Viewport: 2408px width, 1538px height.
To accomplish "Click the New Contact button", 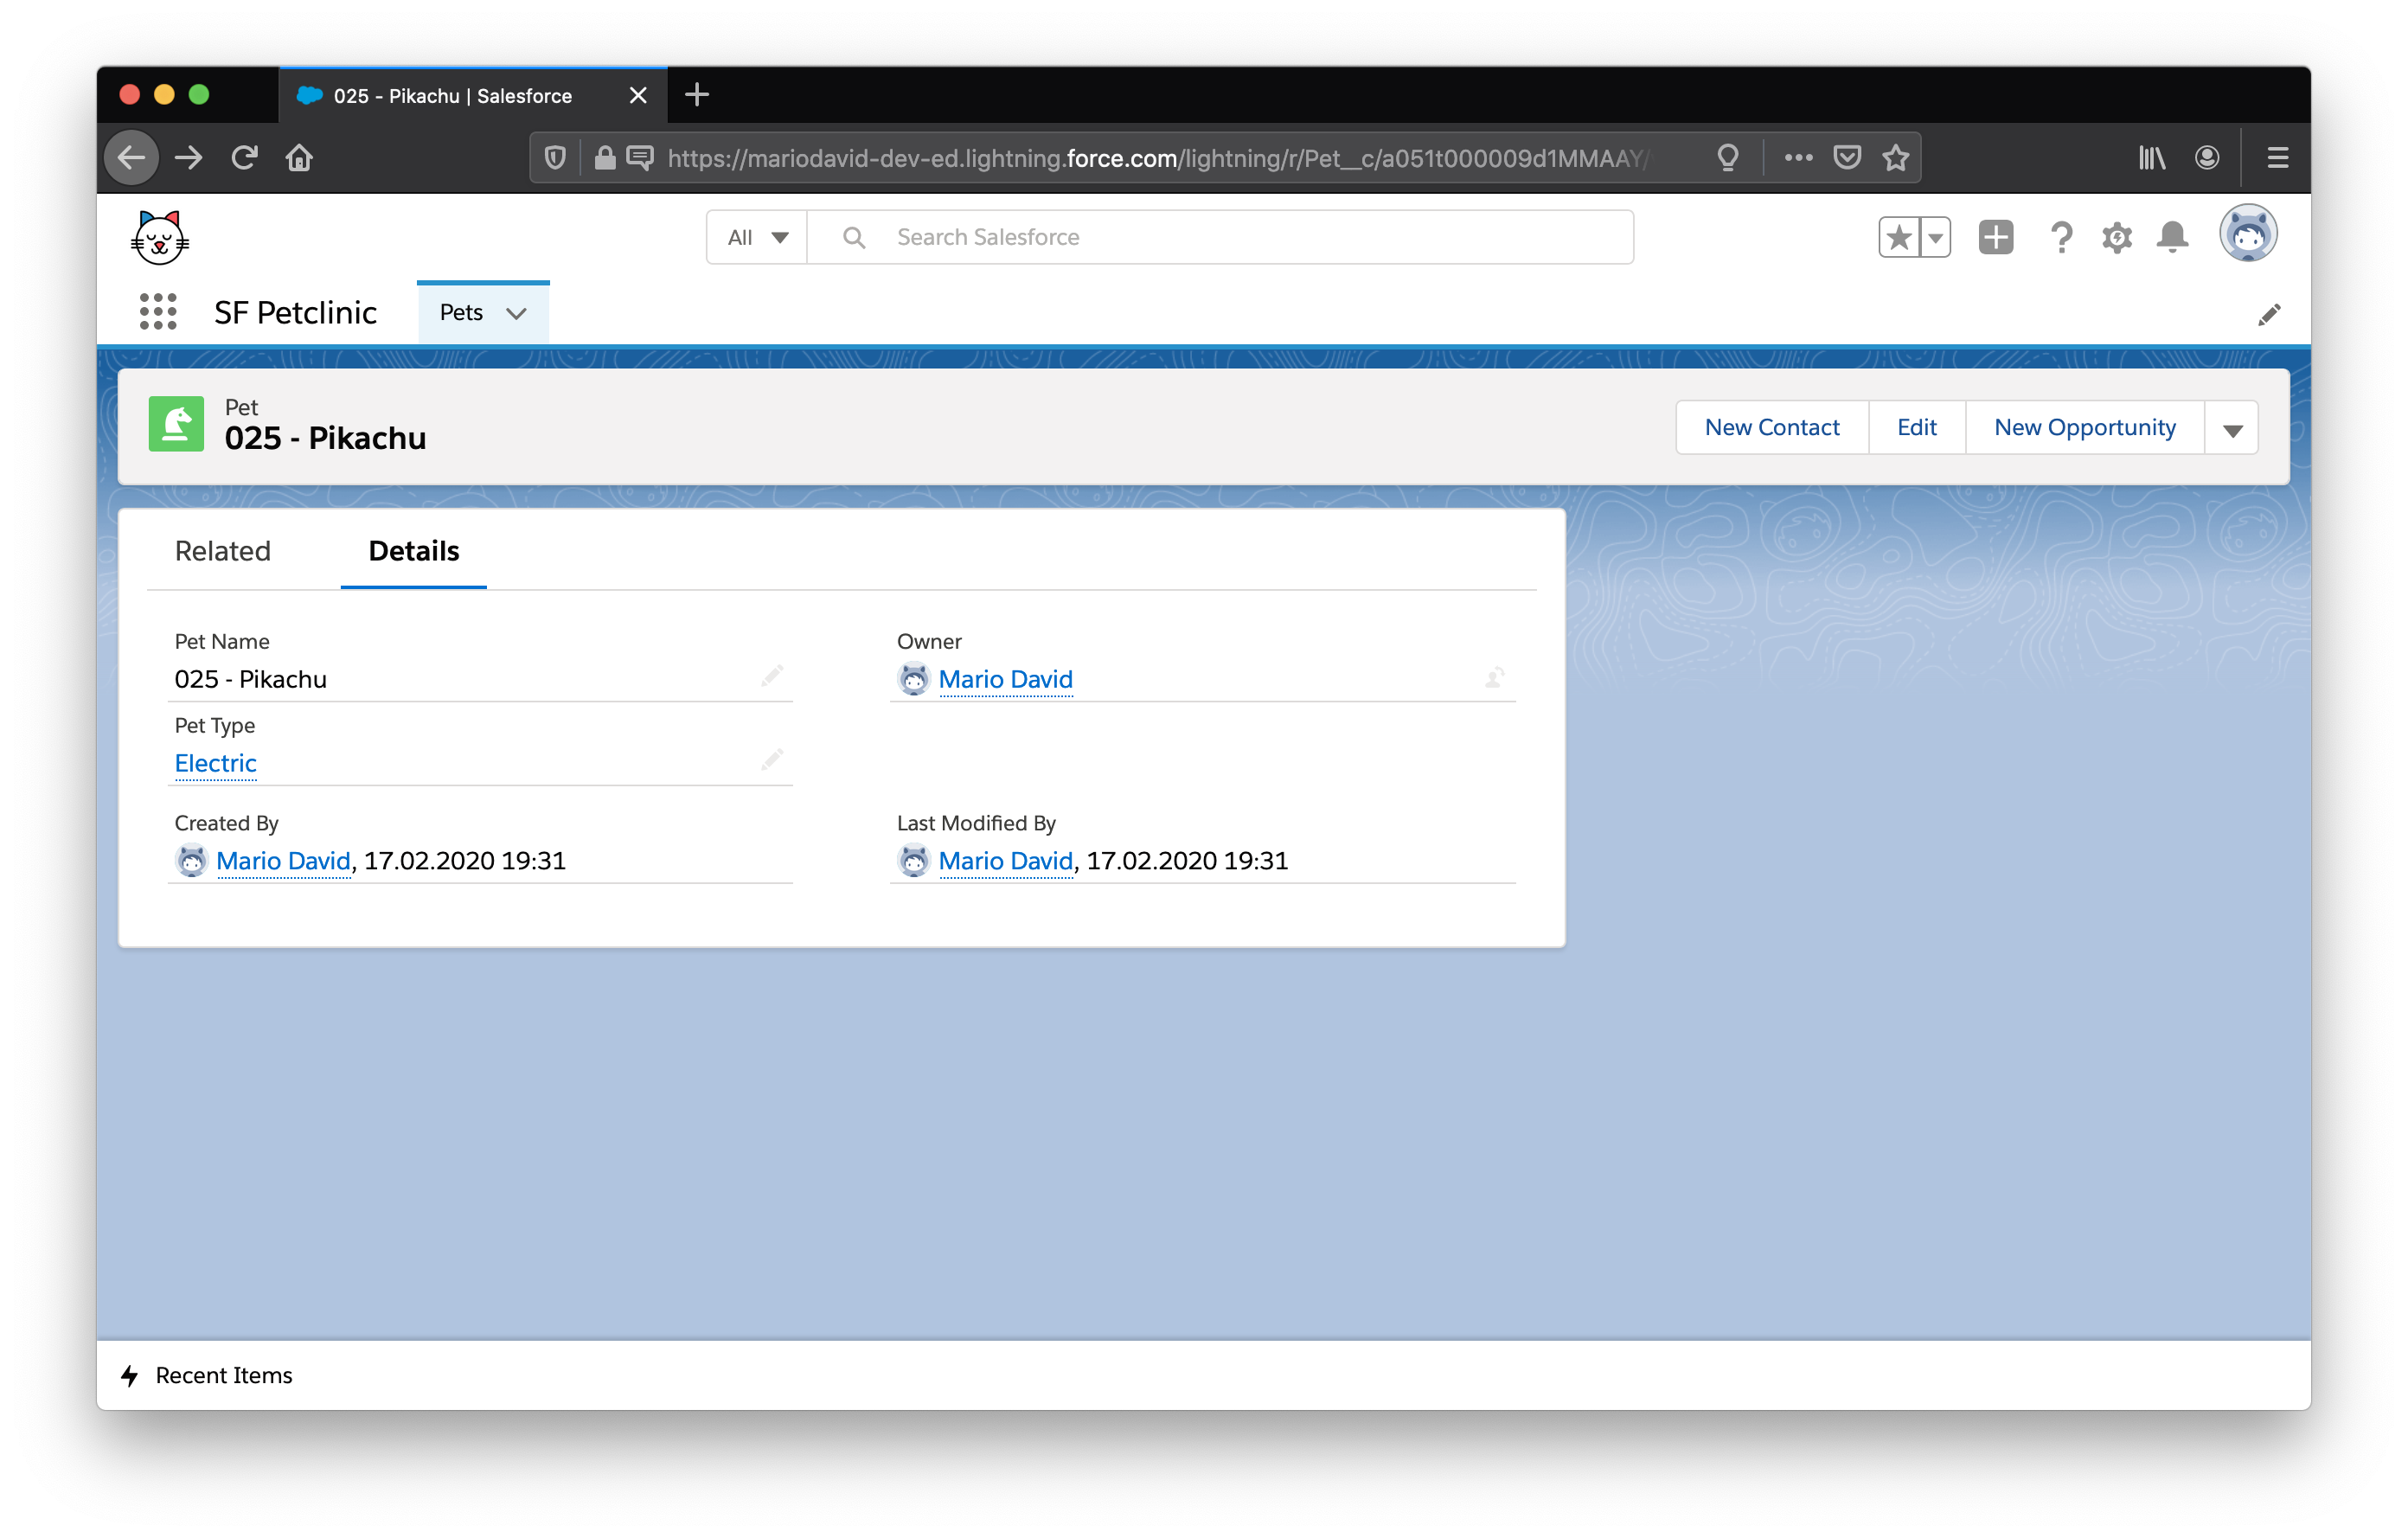I will pyautogui.click(x=1771, y=428).
